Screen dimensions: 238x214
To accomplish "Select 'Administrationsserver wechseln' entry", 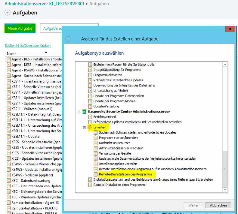I will 121,148.
